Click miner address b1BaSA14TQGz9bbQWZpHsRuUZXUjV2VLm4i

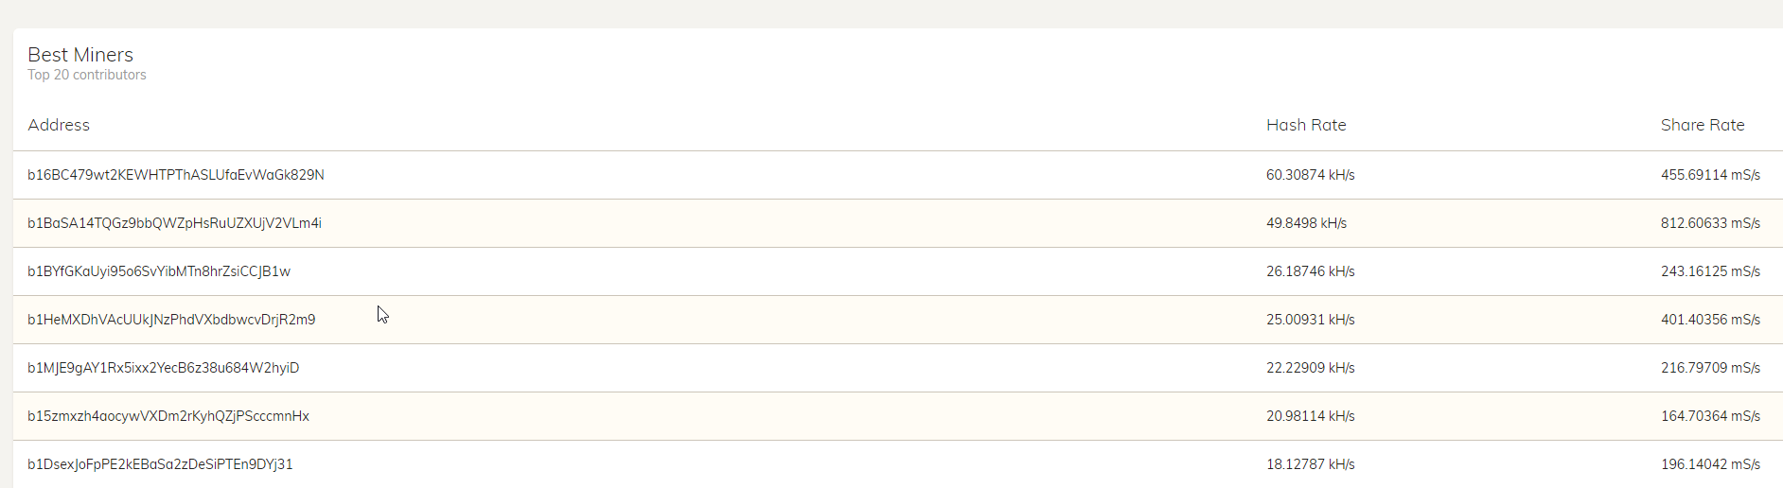[174, 223]
